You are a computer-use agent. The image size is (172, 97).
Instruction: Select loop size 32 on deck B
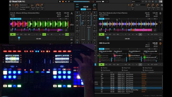coord(140,34)
